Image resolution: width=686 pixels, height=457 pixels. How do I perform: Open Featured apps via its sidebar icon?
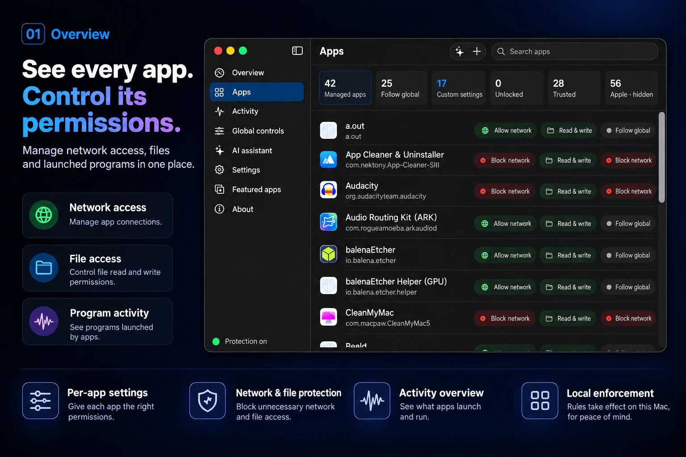pos(219,189)
